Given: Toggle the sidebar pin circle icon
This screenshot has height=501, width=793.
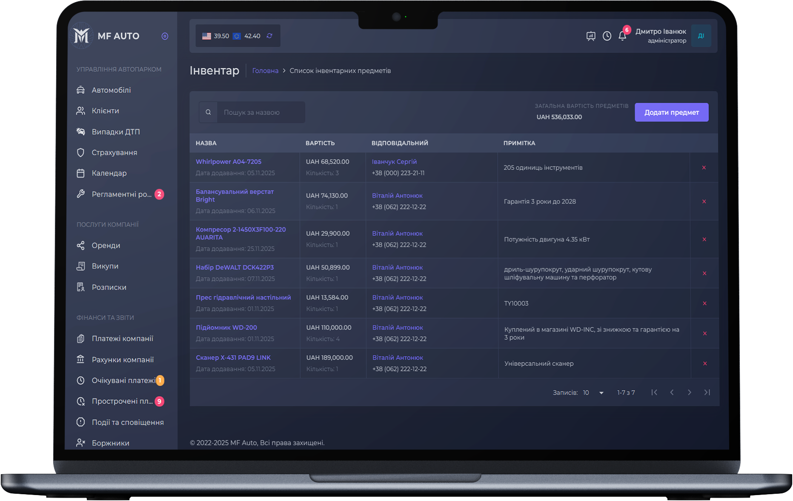Looking at the screenshot, I should (x=165, y=36).
